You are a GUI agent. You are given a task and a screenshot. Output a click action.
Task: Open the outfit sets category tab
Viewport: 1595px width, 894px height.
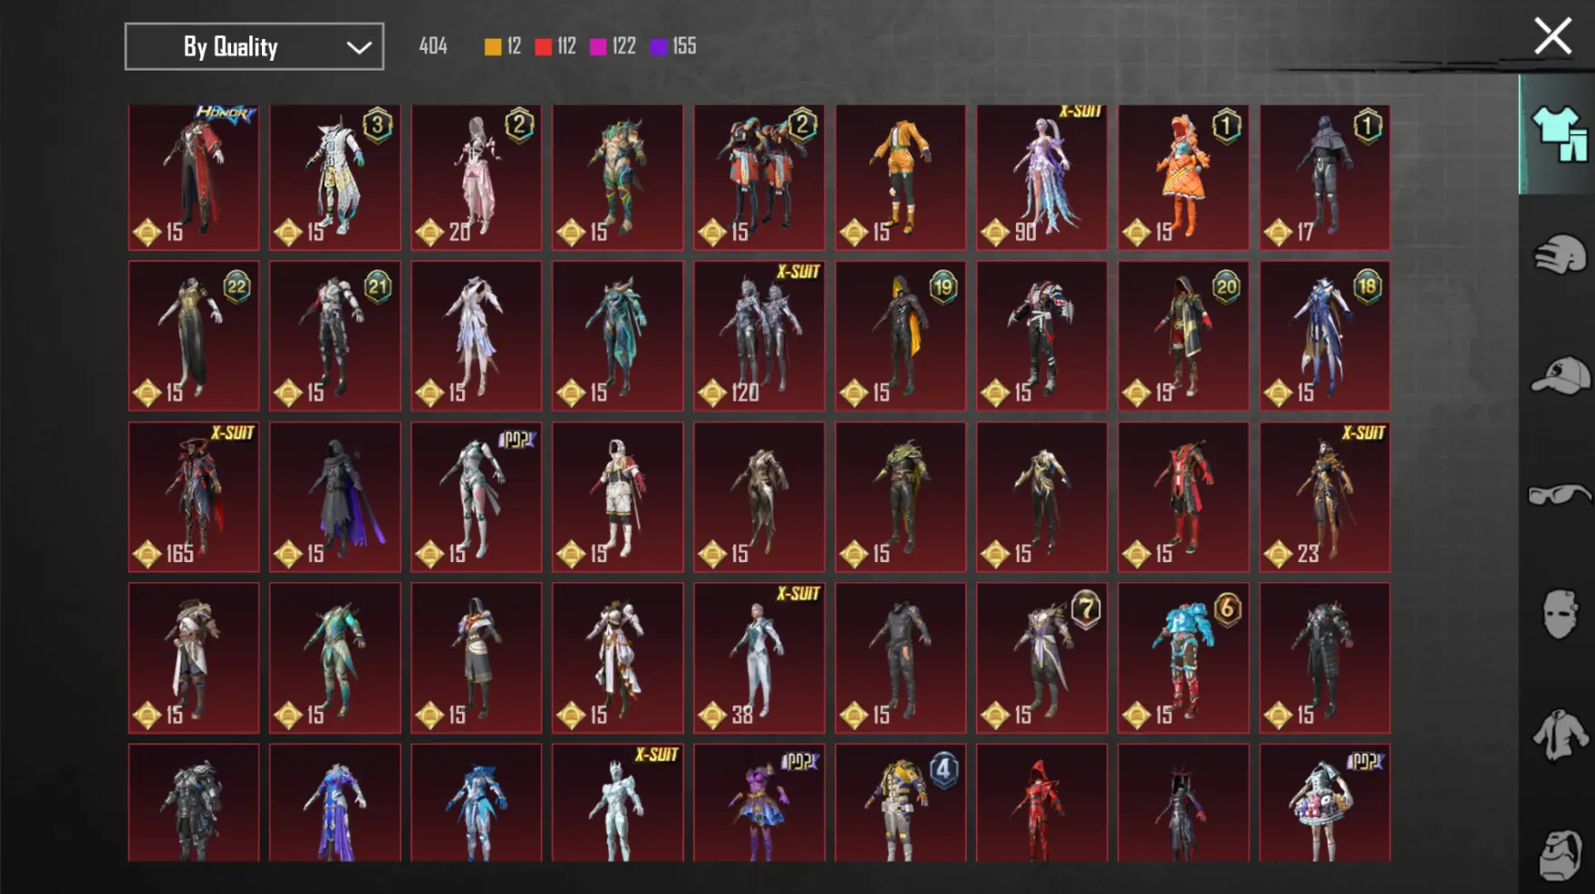(1559, 134)
